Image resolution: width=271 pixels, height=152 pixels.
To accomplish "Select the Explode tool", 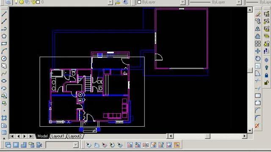I will pos(258,125).
